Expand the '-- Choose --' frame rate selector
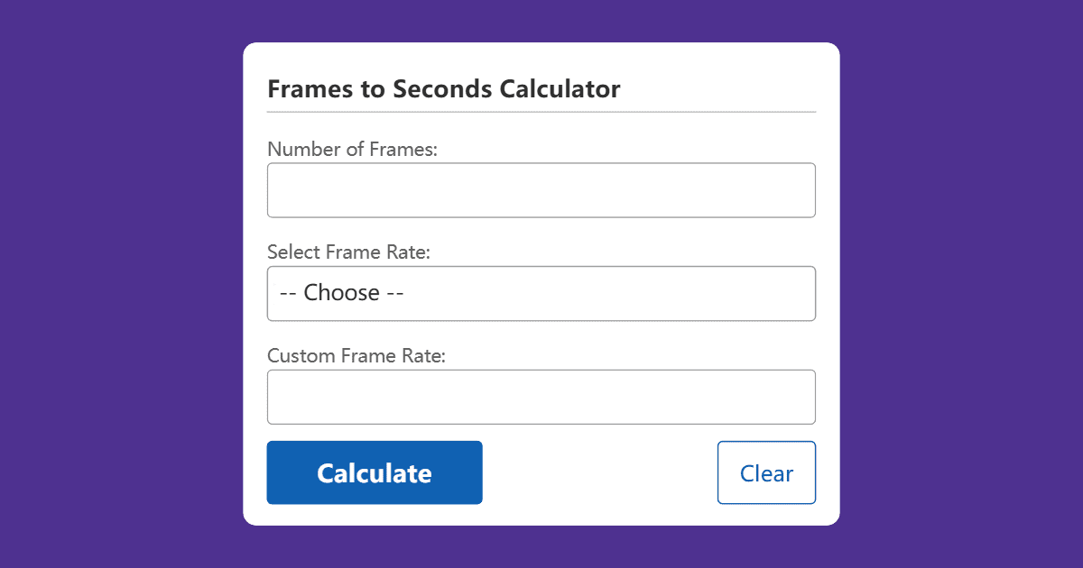This screenshot has height=568, width=1083. [x=541, y=293]
